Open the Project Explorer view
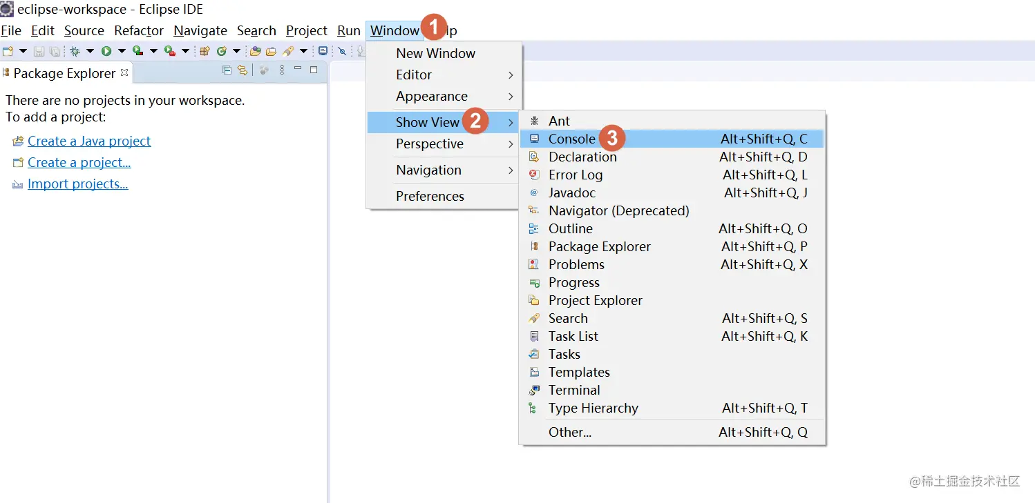The width and height of the screenshot is (1035, 503). coord(672,300)
